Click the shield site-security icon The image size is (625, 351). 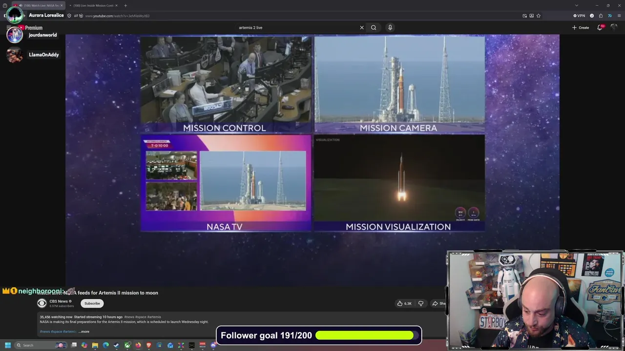(69, 16)
